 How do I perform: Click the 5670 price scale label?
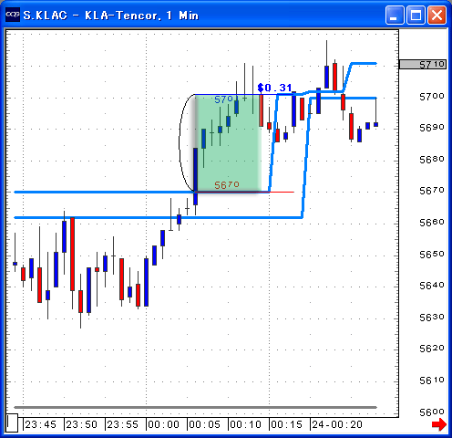tap(432, 191)
